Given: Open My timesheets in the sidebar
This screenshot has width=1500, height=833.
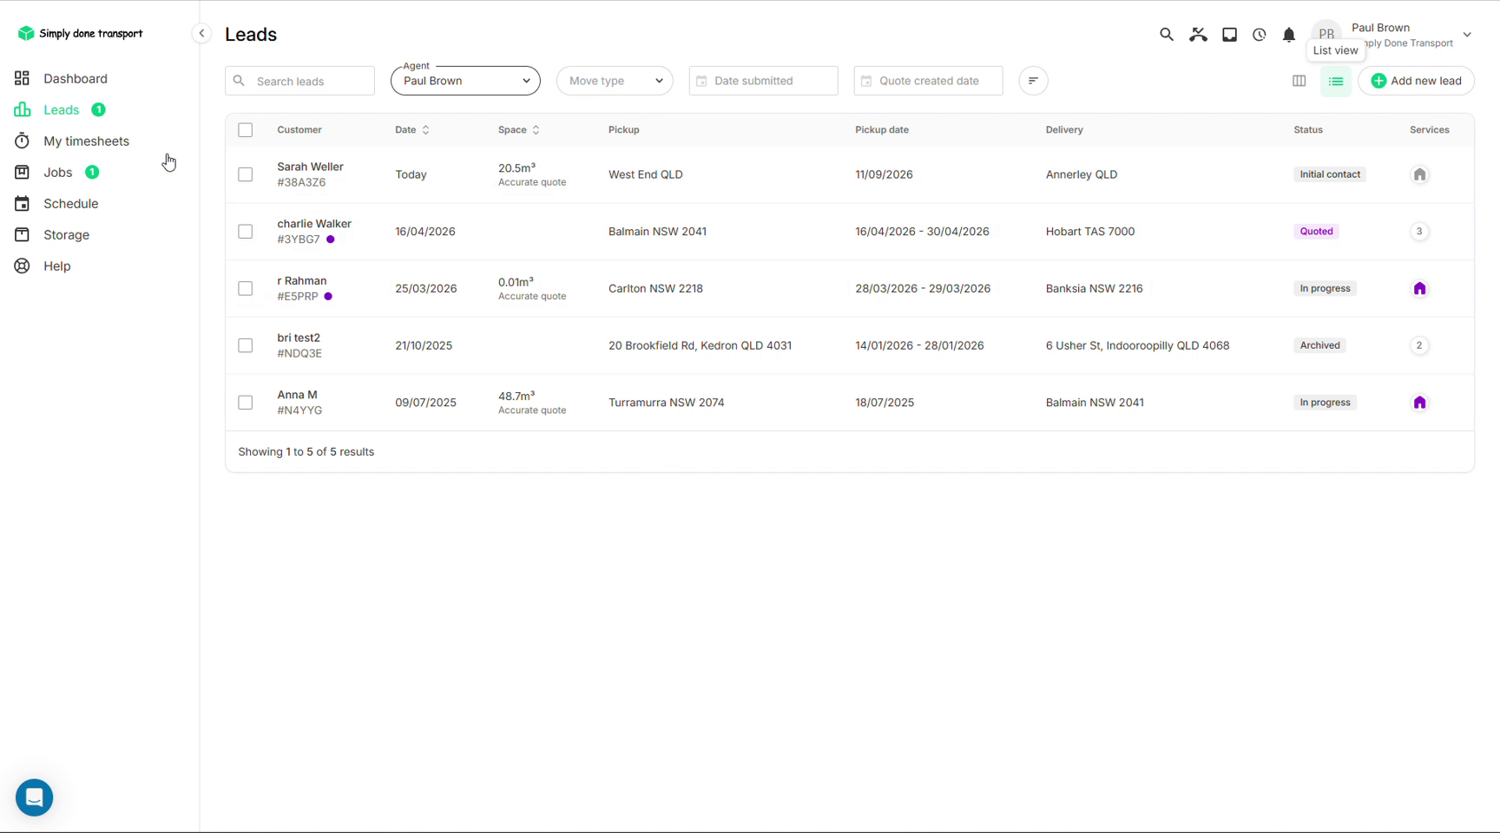Looking at the screenshot, I should [x=86, y=141].
